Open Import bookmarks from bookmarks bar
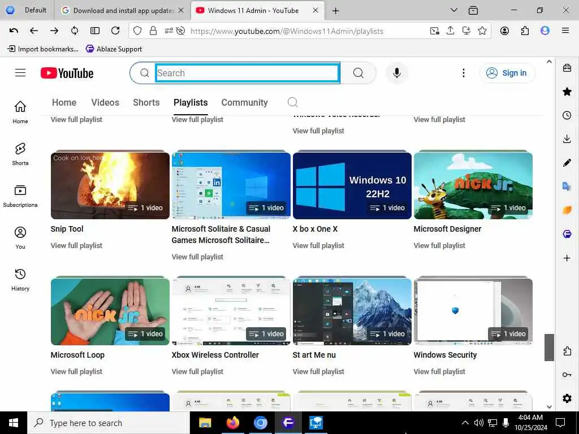579x434 pixels. pos(43,49)
